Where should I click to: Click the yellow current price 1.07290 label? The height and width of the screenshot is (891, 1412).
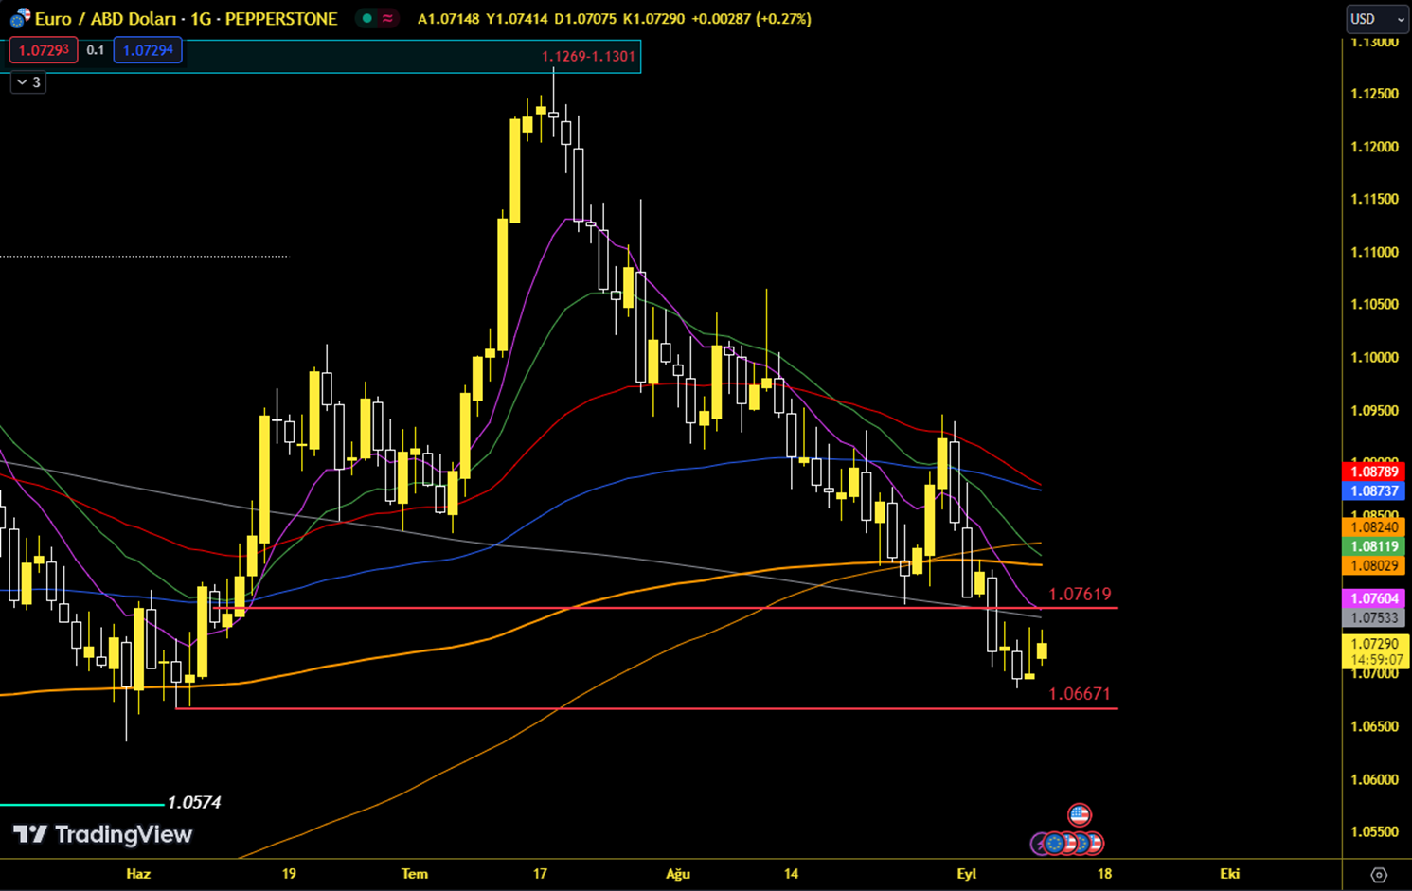coord(1375,644)
